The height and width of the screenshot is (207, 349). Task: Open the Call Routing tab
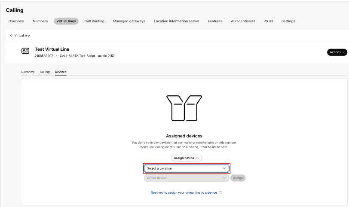pos(95,21)
